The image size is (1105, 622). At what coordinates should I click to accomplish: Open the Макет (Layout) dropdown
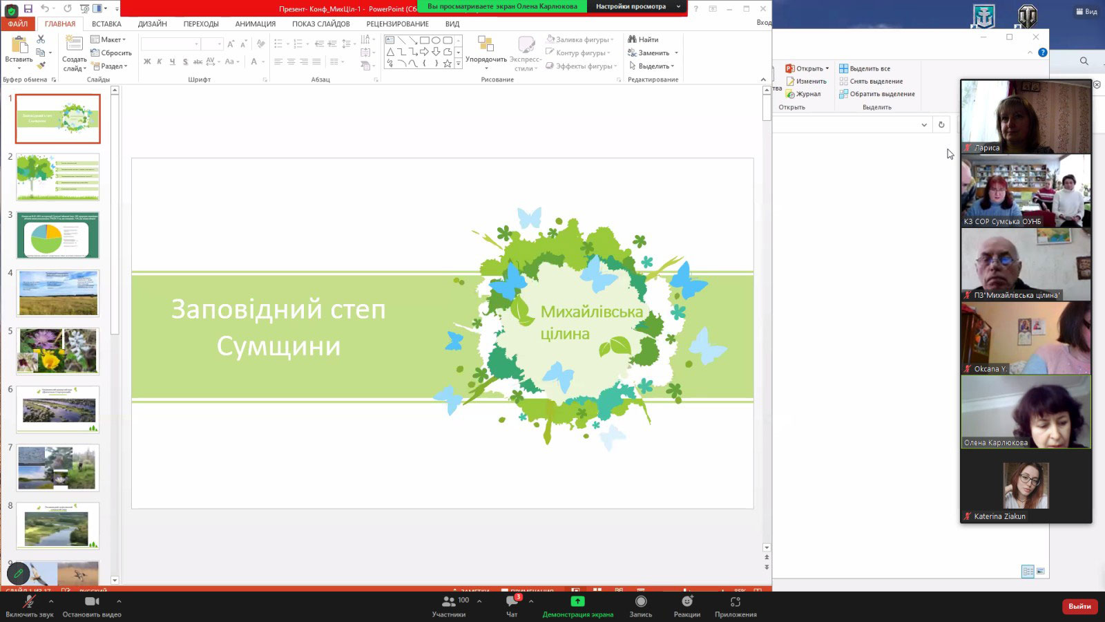pyautogui.click(x=108, y=39)
